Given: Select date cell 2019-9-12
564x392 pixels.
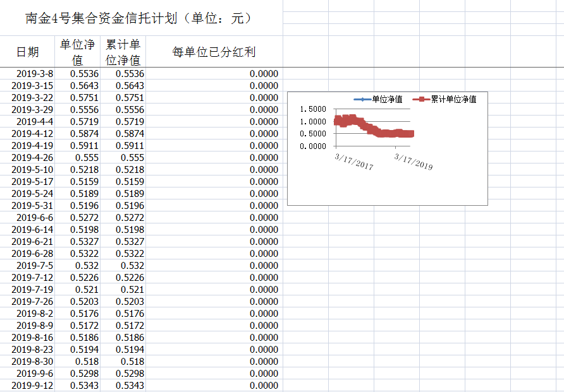Looking at the screenshot, I should [27, 386].
